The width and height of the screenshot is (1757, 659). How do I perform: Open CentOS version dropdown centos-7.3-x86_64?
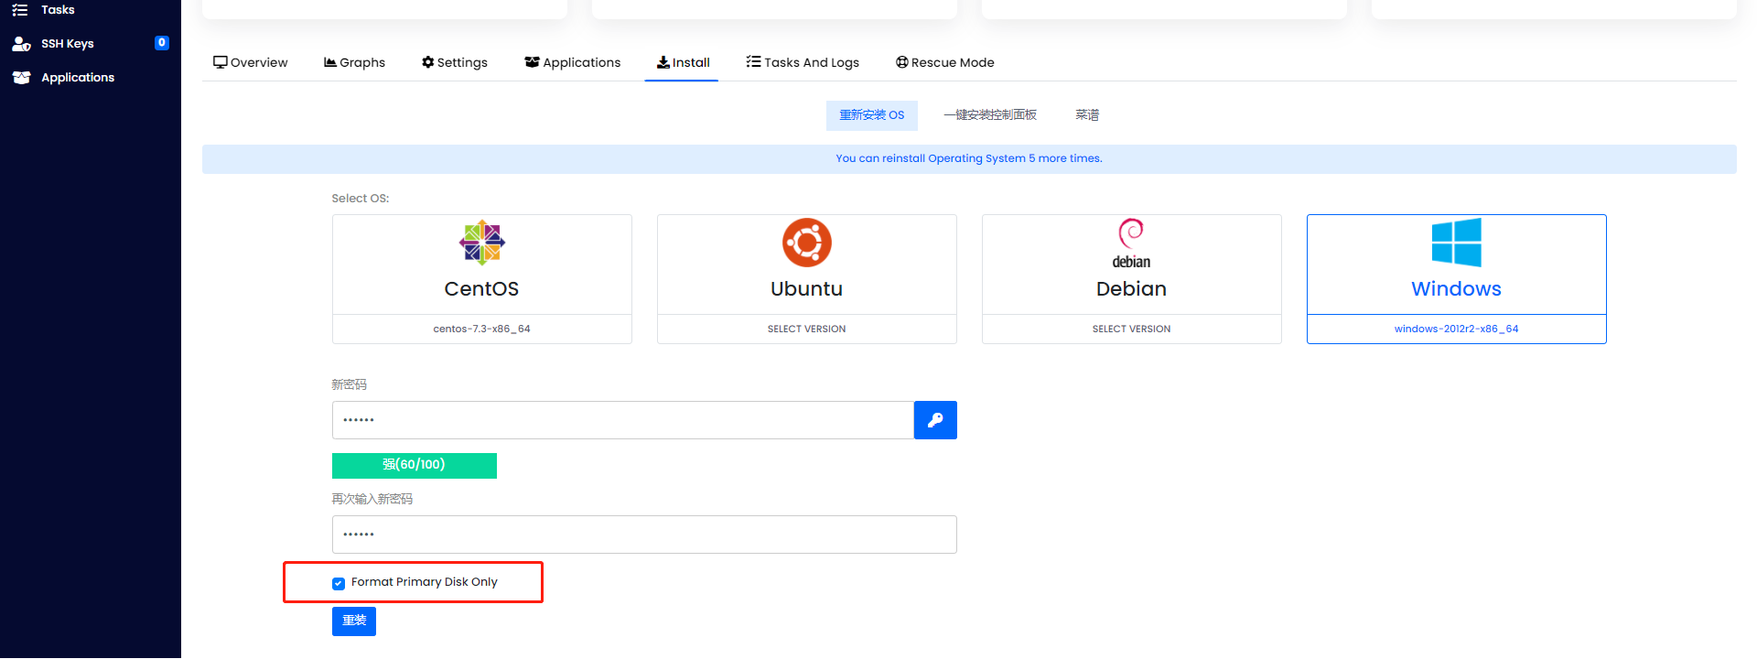coord(482,329)
